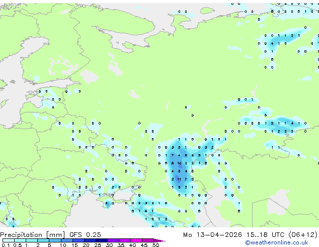The image size is (319, 247).
Task: Click the '0.1' legend scale label
Action: [x=6, y=245]
